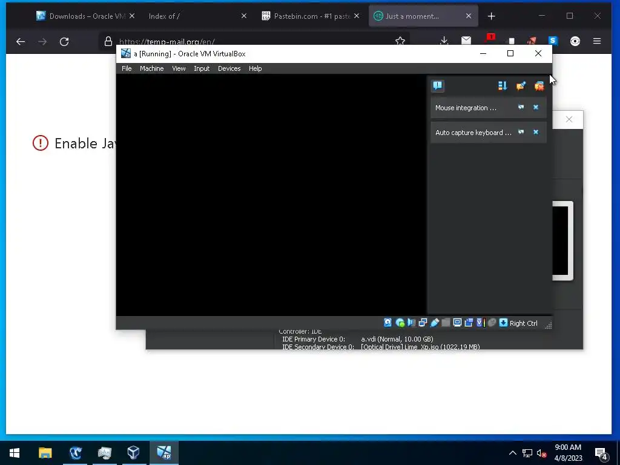Click the mail envelope extension icon

pyautogui.click(x=466, y=41)
